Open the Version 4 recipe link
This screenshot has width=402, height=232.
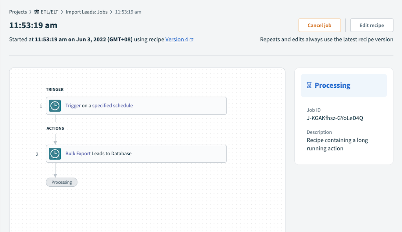click(x=177, y=39)
